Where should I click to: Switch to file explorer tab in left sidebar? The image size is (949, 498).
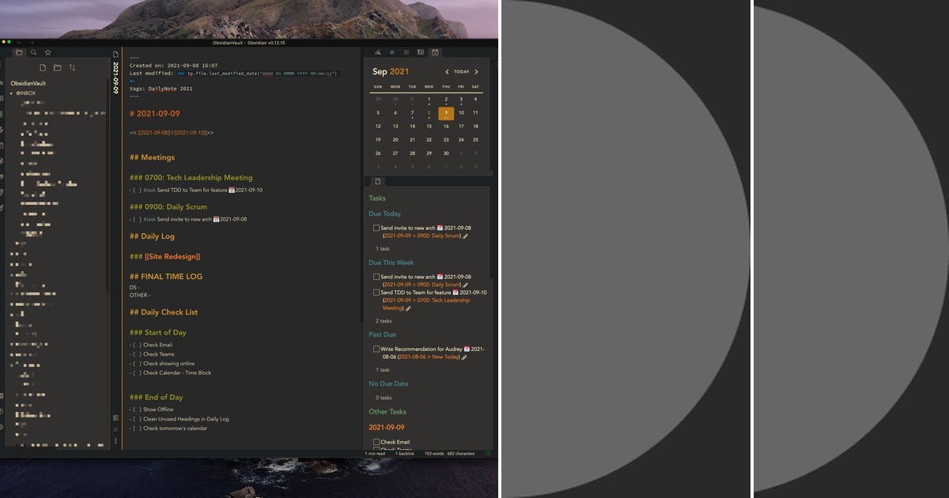[x=19, y=52]
